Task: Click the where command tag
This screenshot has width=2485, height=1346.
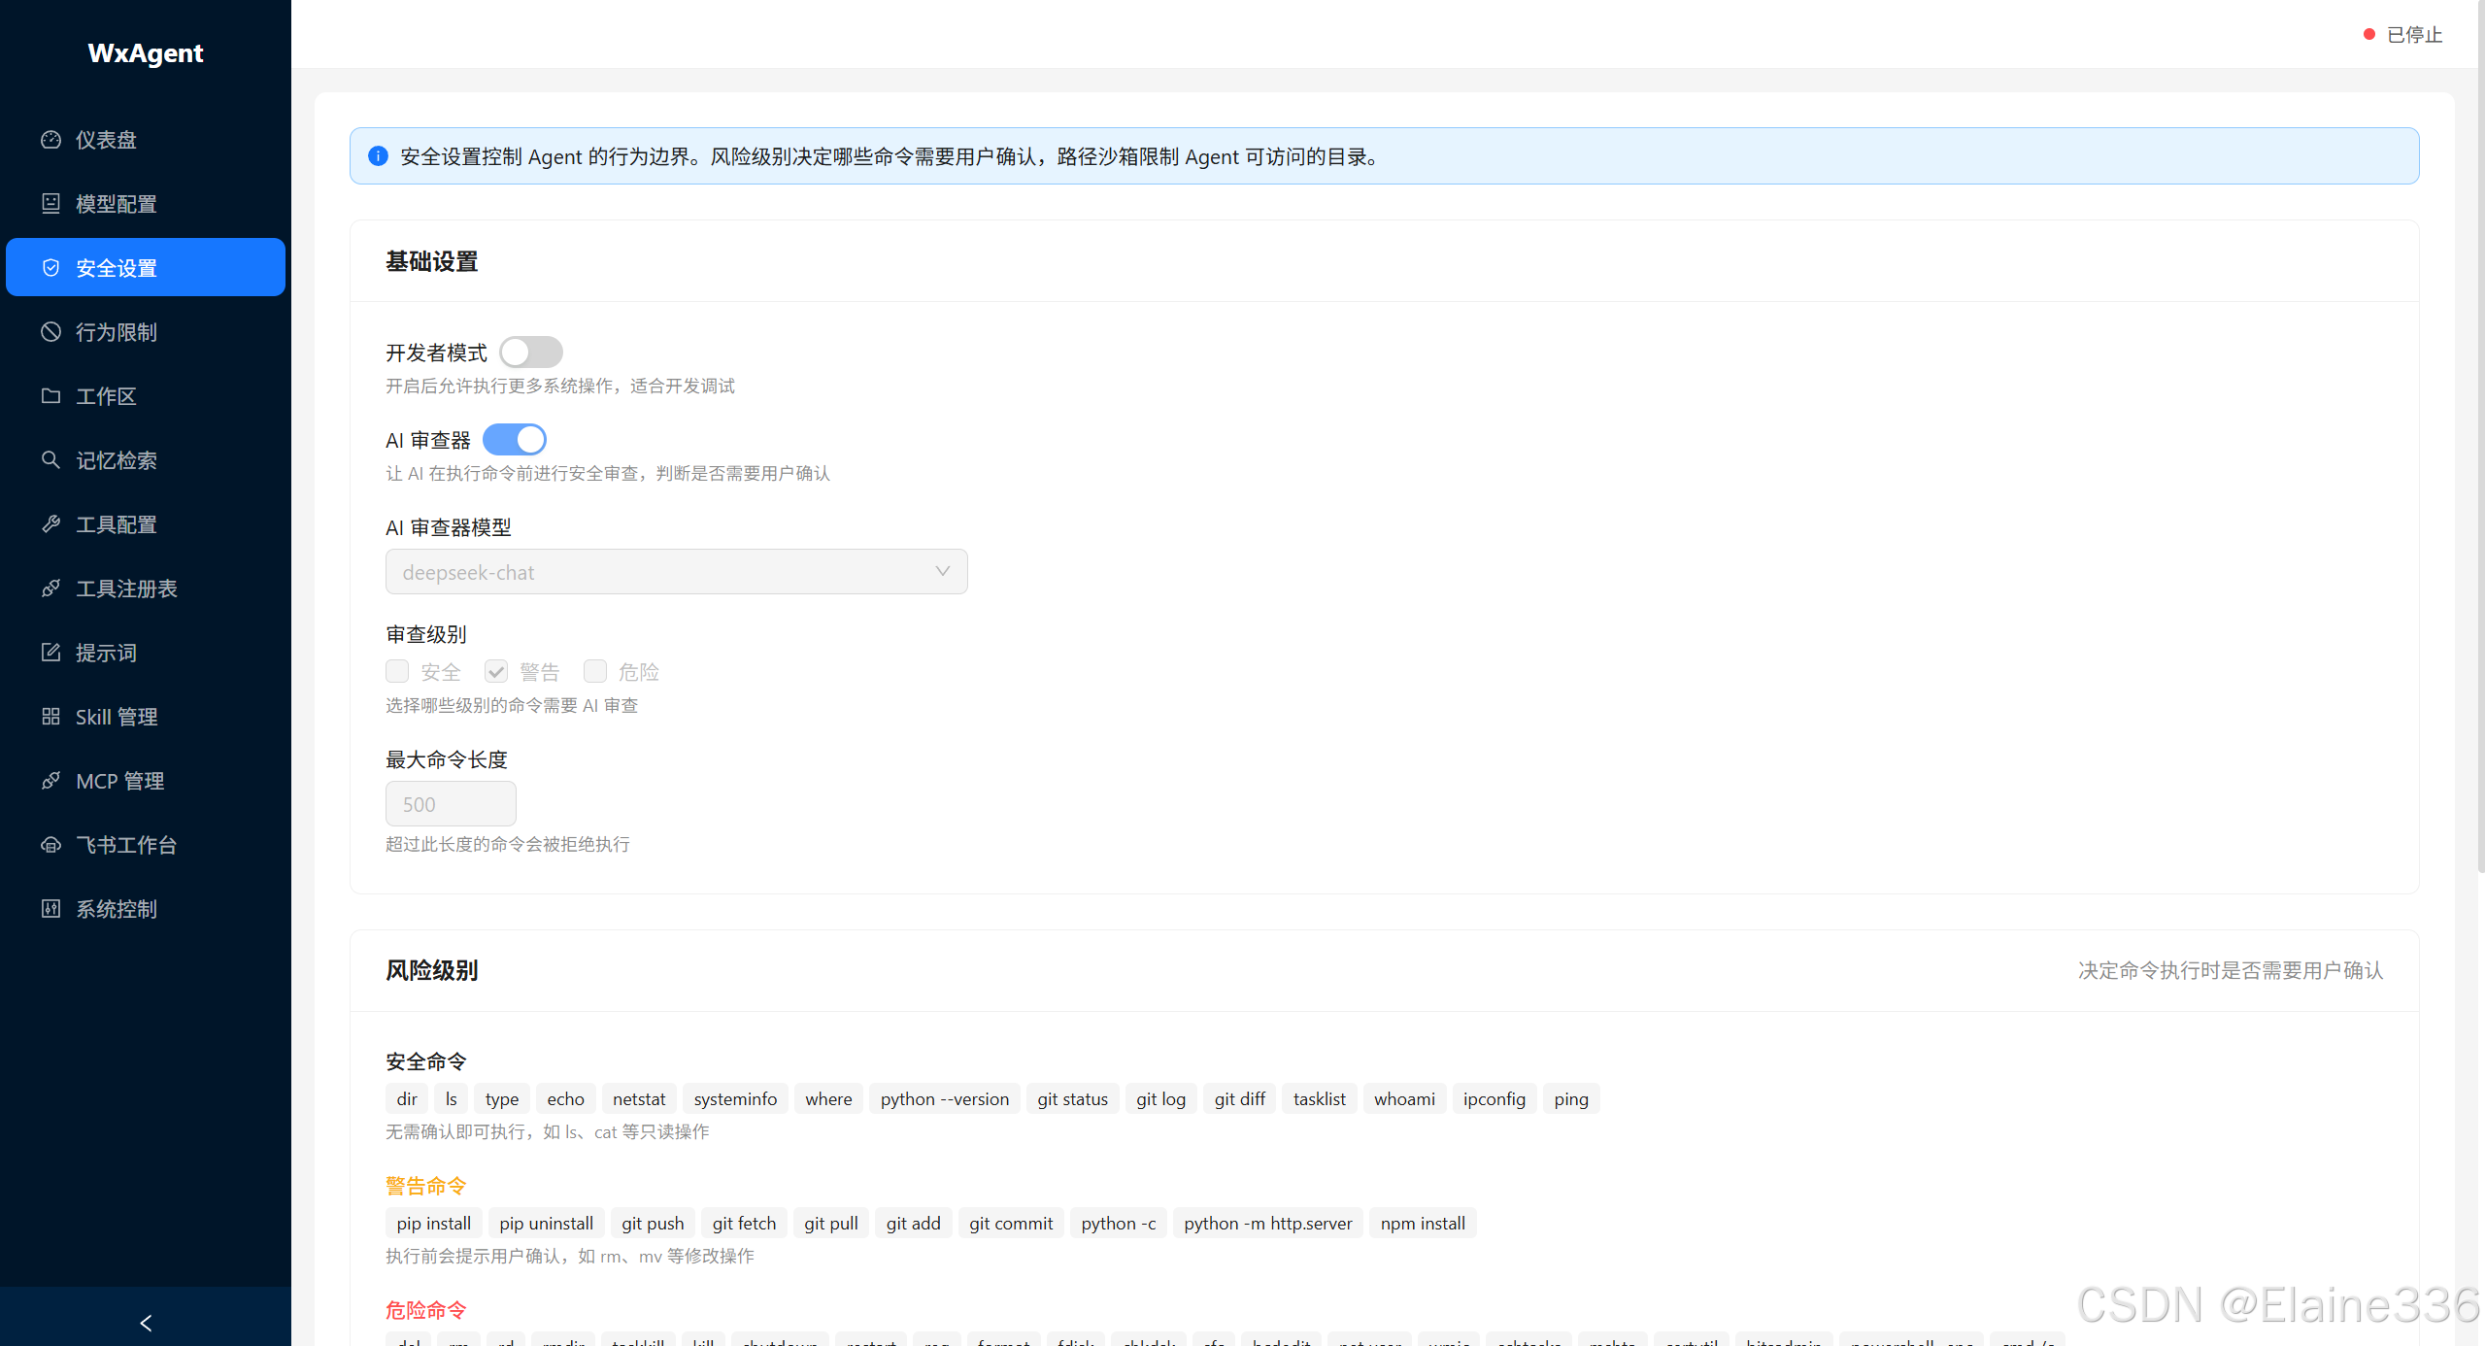Action: [828, 1098]
